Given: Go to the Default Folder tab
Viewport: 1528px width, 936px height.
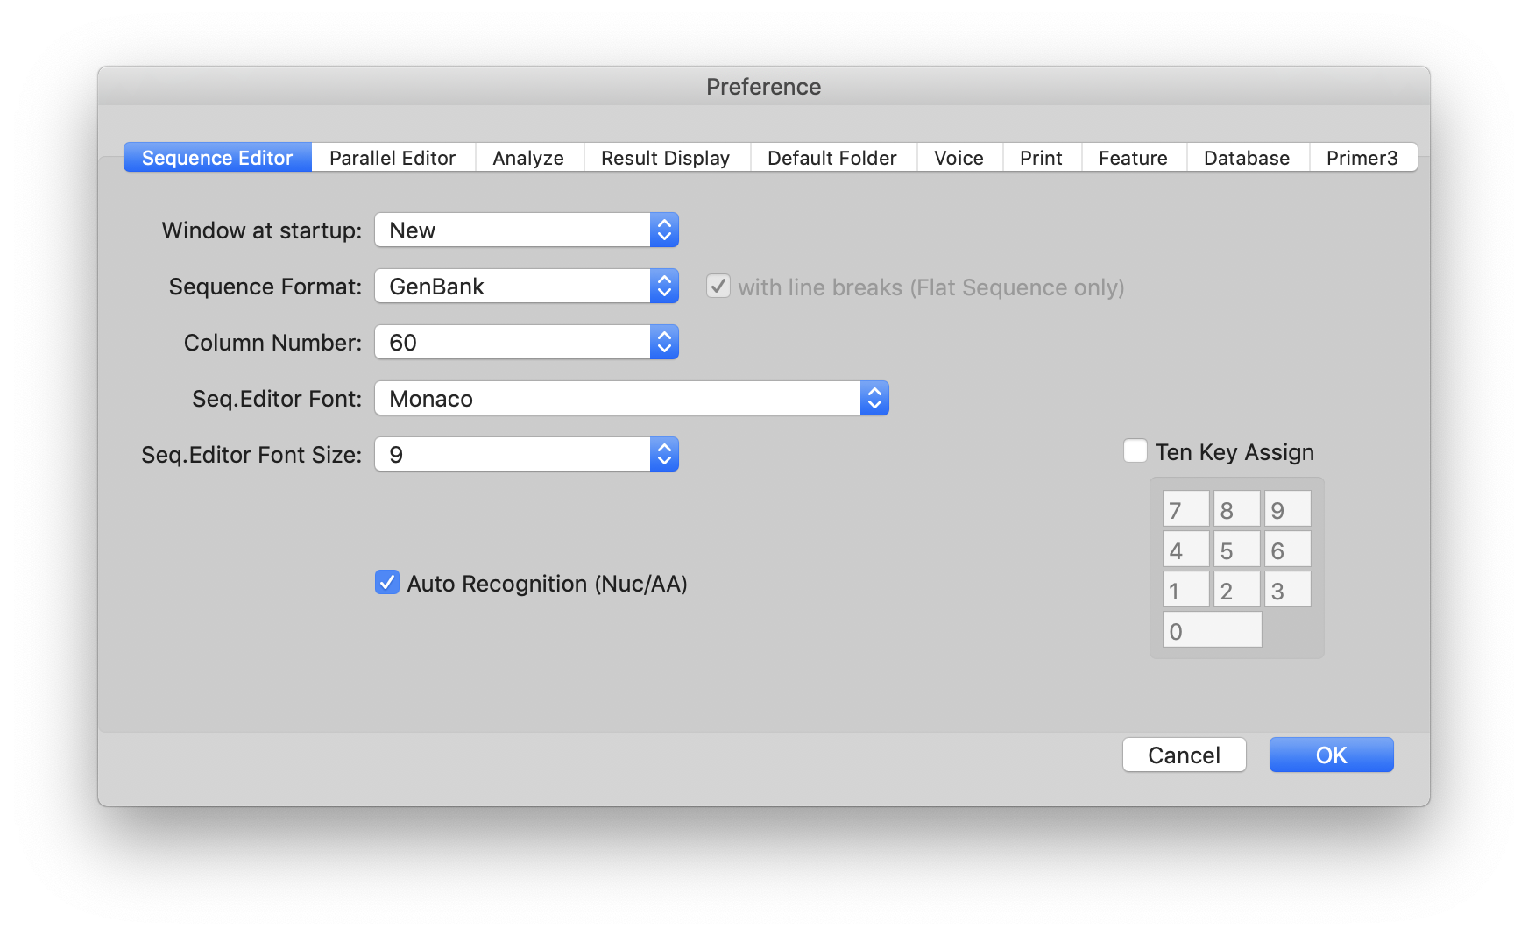Looking at the screenshot, I should 831,158.
